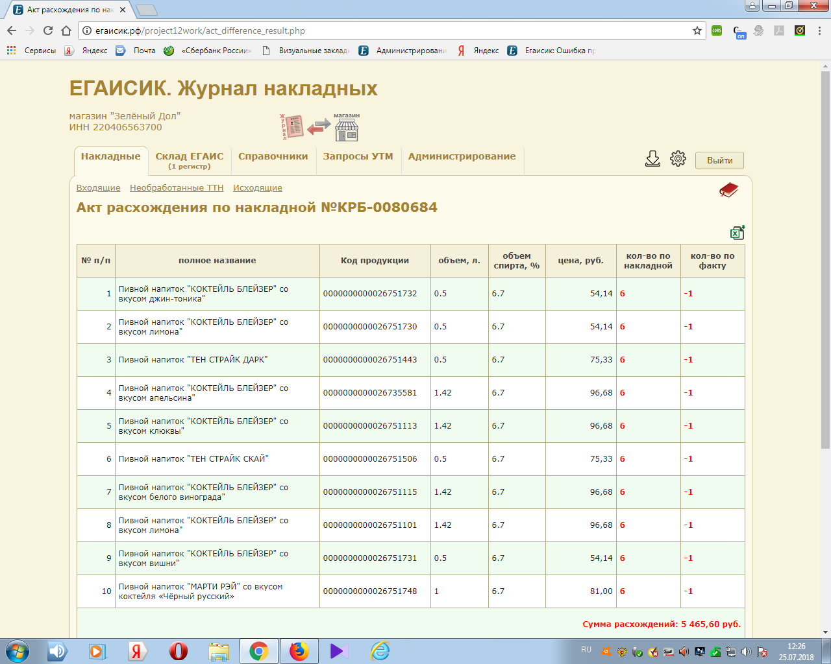Click the Выйти button
This screenshot has height=664, width=831.
[x=719, y=160]
